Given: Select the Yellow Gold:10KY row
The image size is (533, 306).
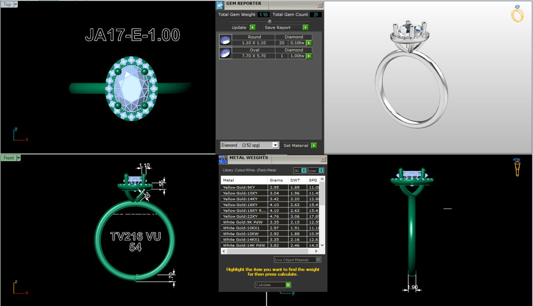Looking at the screenshot, I should pos(271,193).
